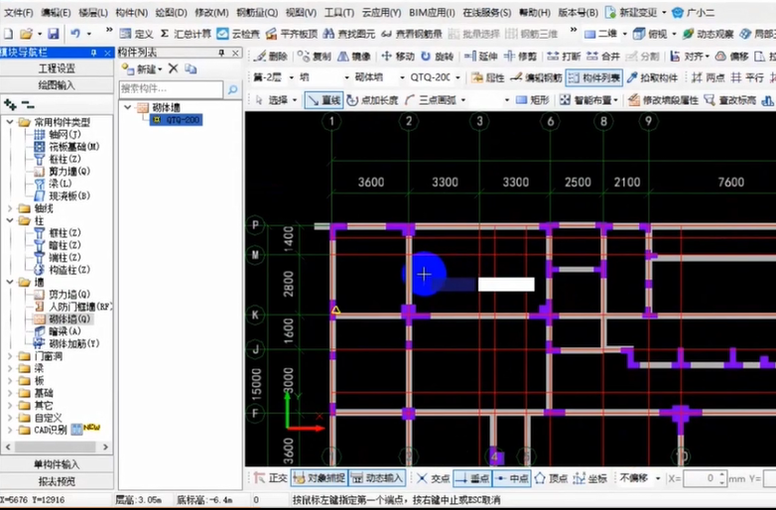Run 汇总计算 summary calculation
This screenshot has width=776, height=510.
tap(186, 34)
